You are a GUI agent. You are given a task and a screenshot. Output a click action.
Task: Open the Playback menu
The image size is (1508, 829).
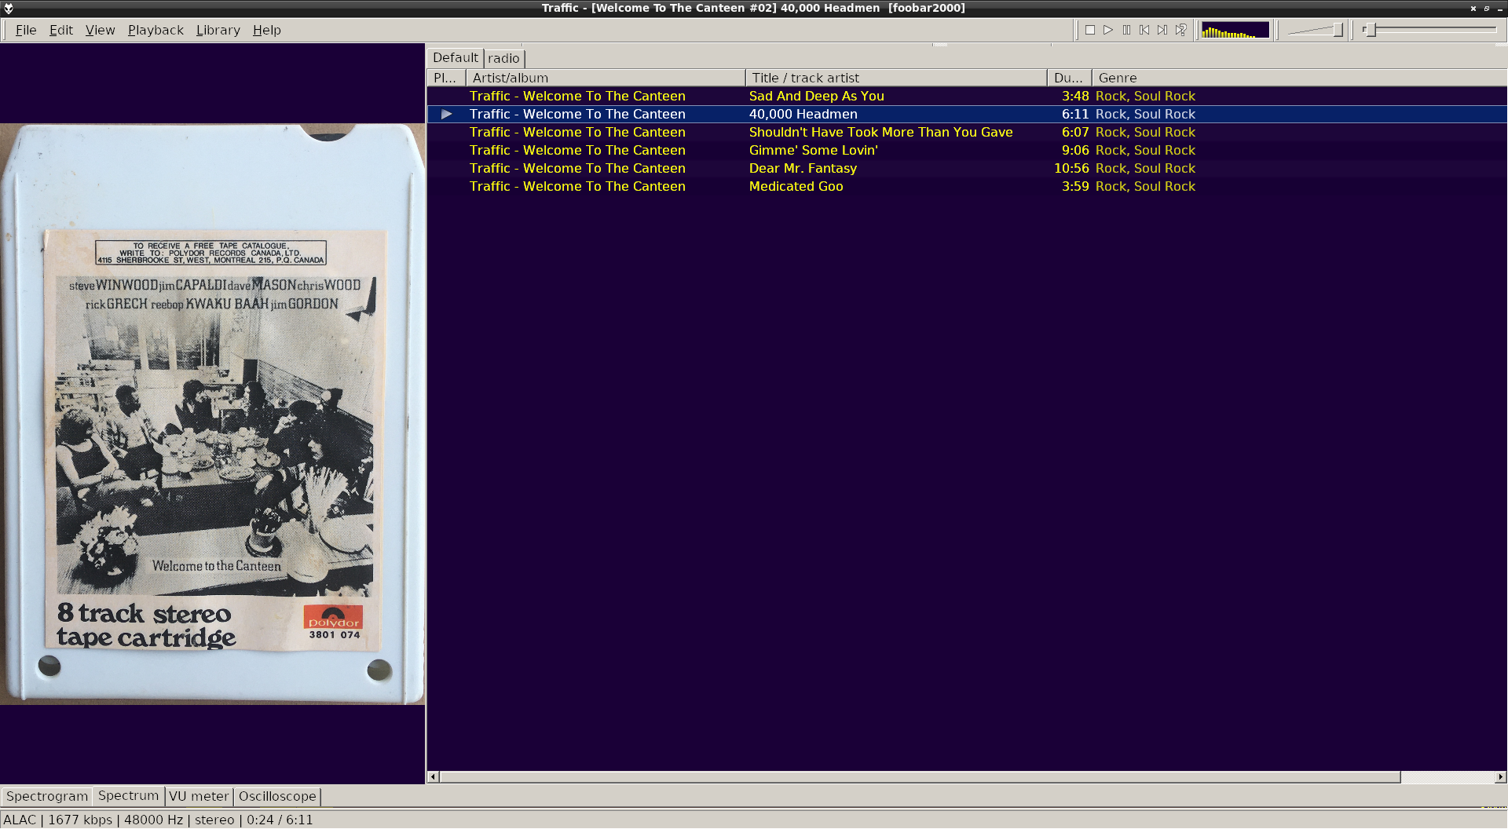coord(156,30)
